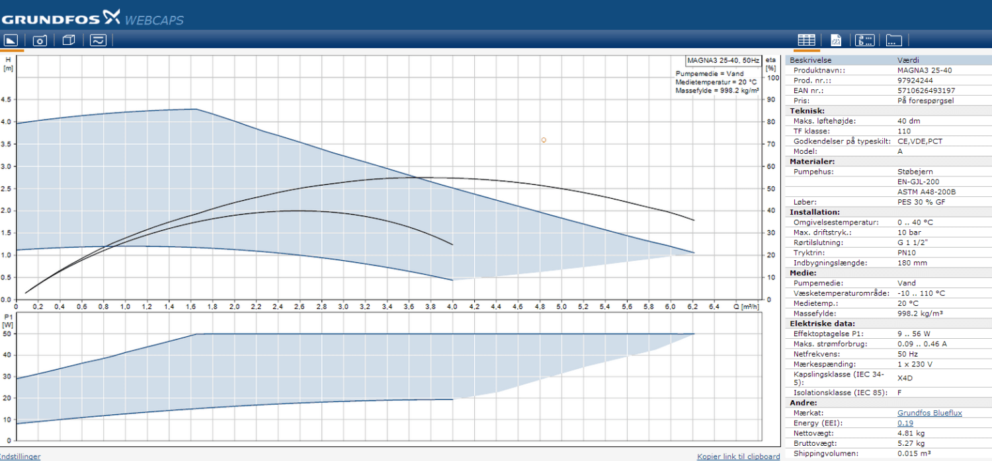Image resolution: width=992 pixels, height=461 pixels.
Task: Click the Installation section header
Action: pyautogui.click(x=815, y=212)
